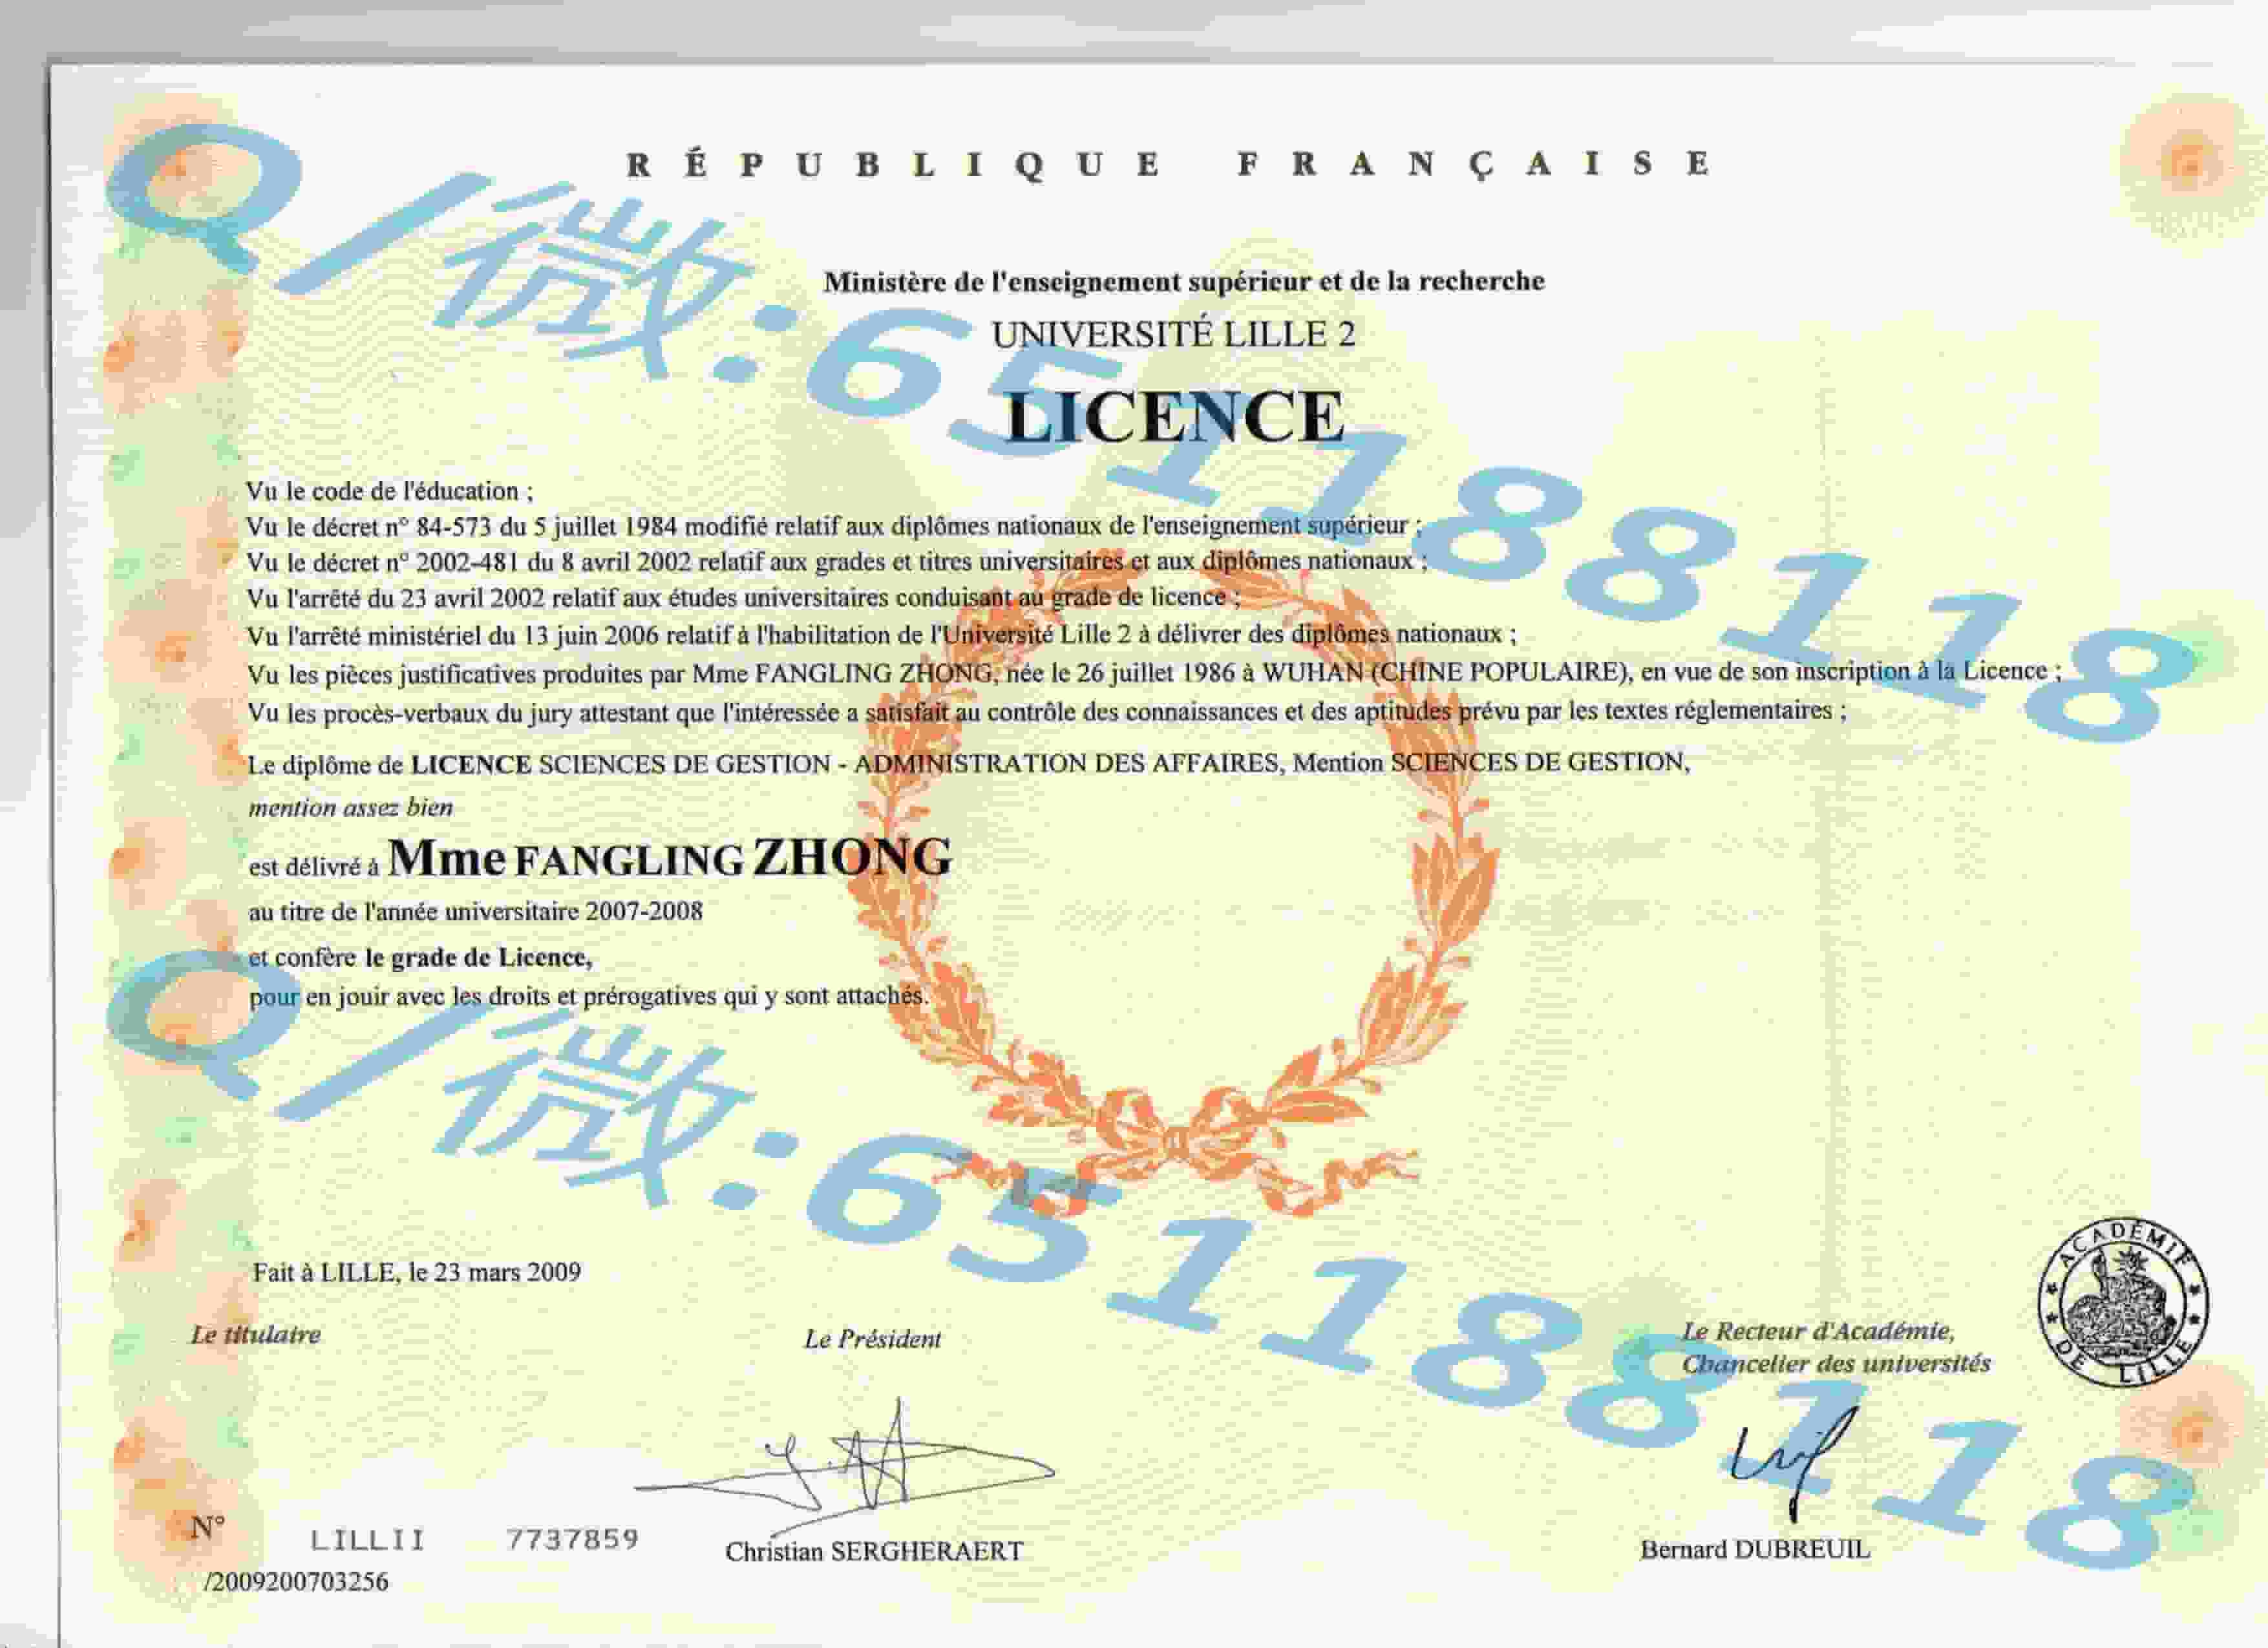Image resolution: width=2268 pixels, height=1648 pixels.
Task: Click the line citing décret n° 2002-481
Action: [x=837, y=561]
